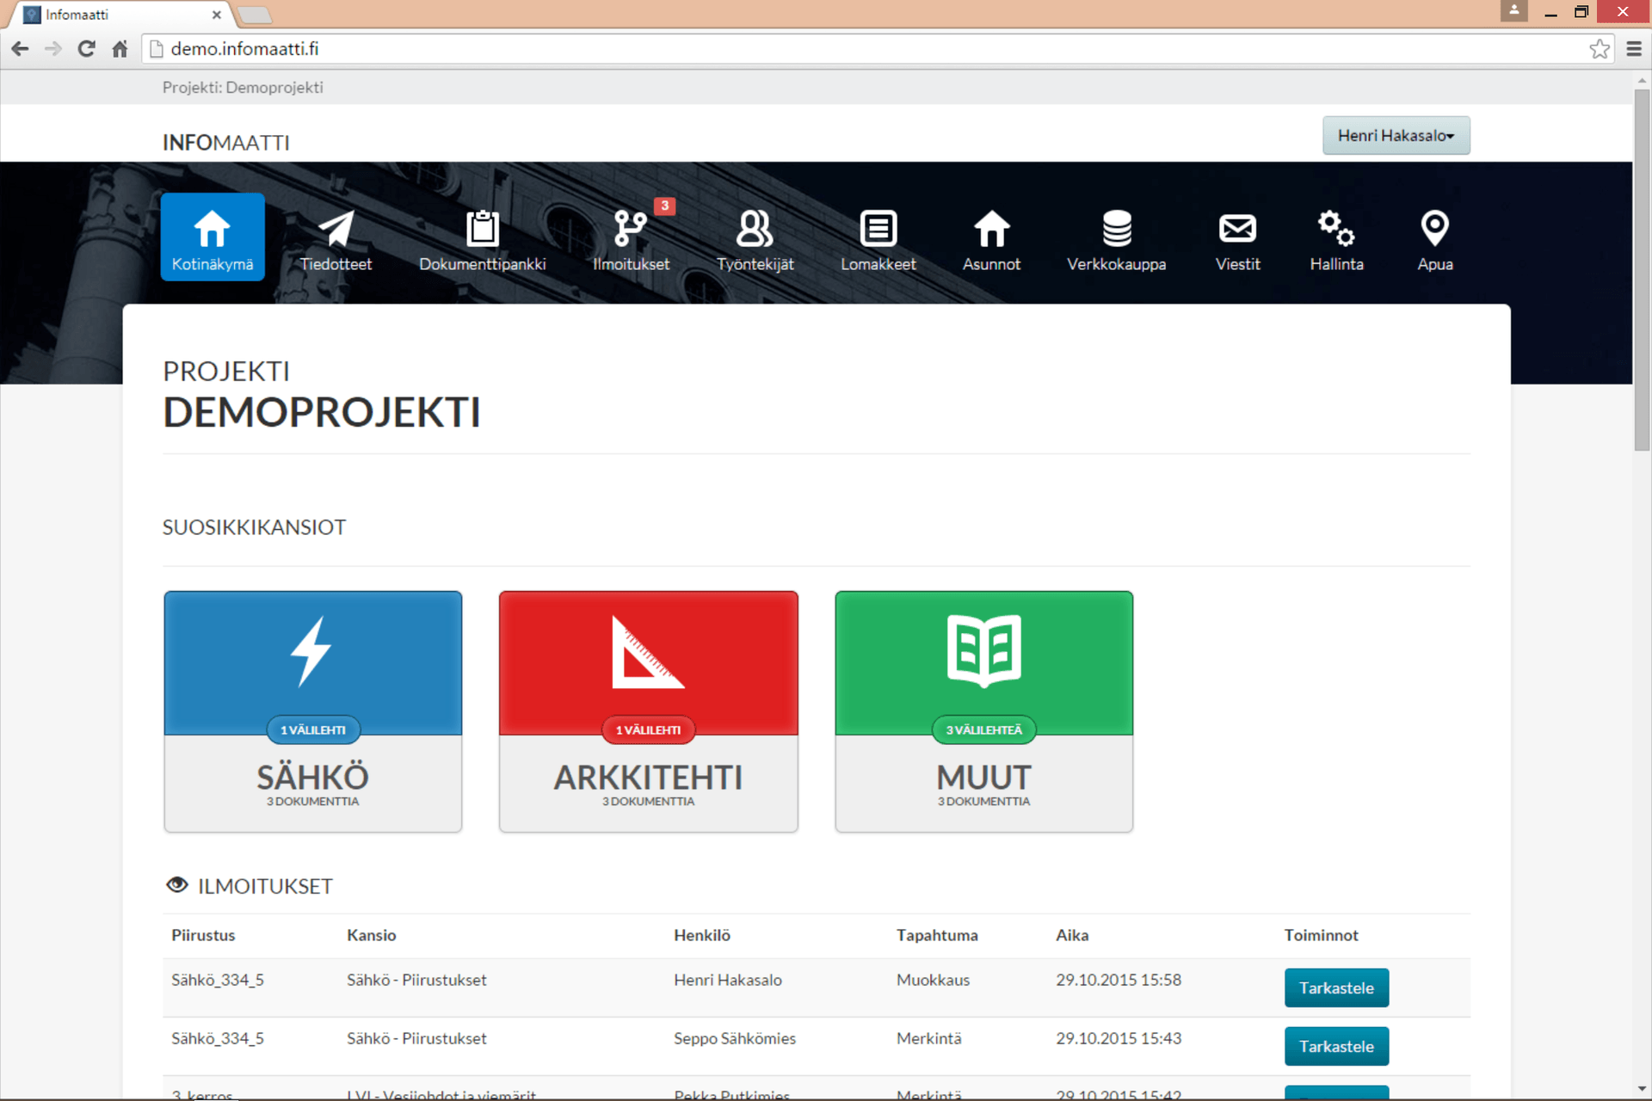Click the scrollbar up arrow
Screen dimensions: 1652x1101
pyautogui.click(x=1642, y=80)
